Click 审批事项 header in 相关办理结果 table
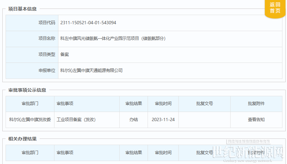Image resolution: width=287 pixels, height=164 pixels. tap(87, 153)
